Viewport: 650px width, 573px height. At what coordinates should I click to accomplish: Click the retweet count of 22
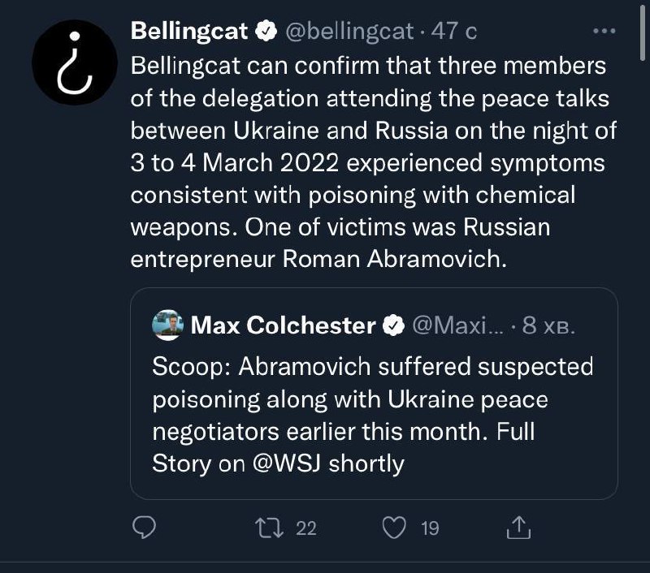305,528
